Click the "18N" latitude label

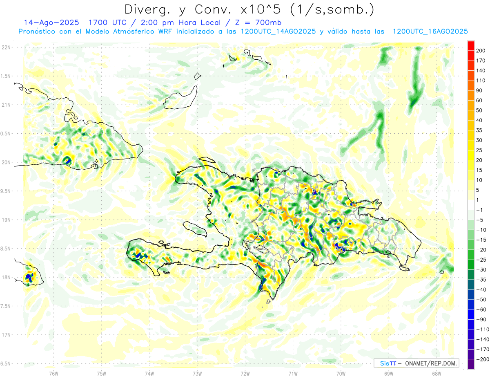click(x=5, y=277)
